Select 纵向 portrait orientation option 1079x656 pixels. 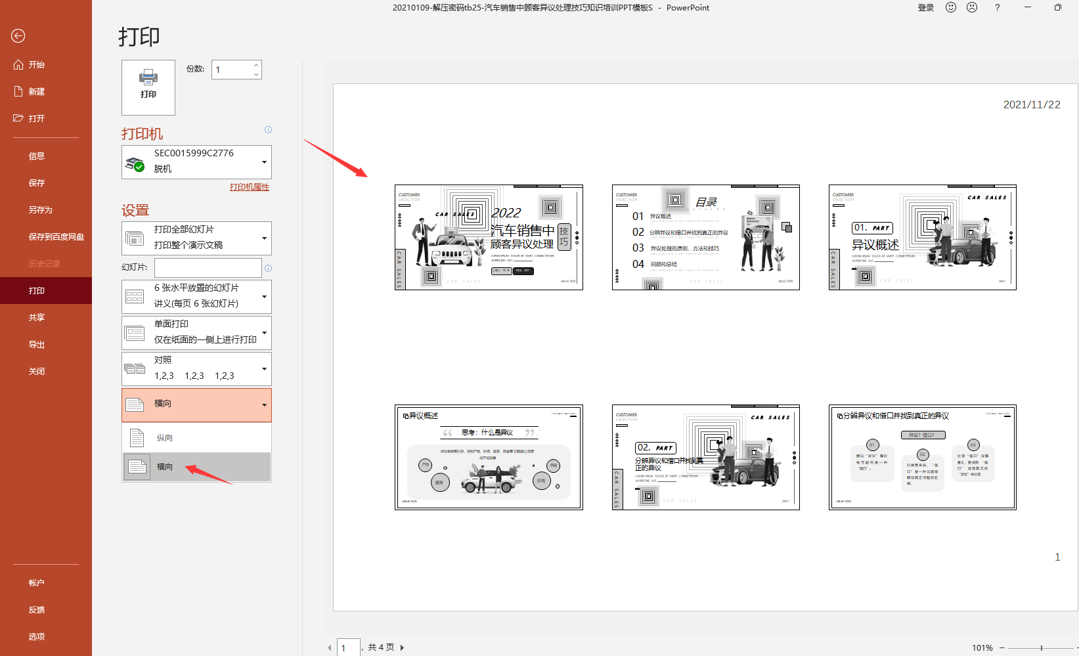pyautogui.click(x=196, y=437)
